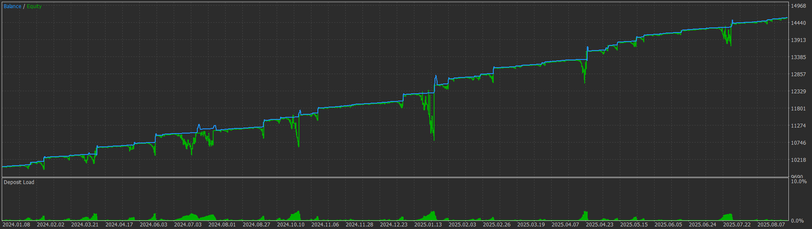The width and height of the screenshot is (812, 229).
Task: Select the 14440 value on the price axis
Action: [798, 23]
